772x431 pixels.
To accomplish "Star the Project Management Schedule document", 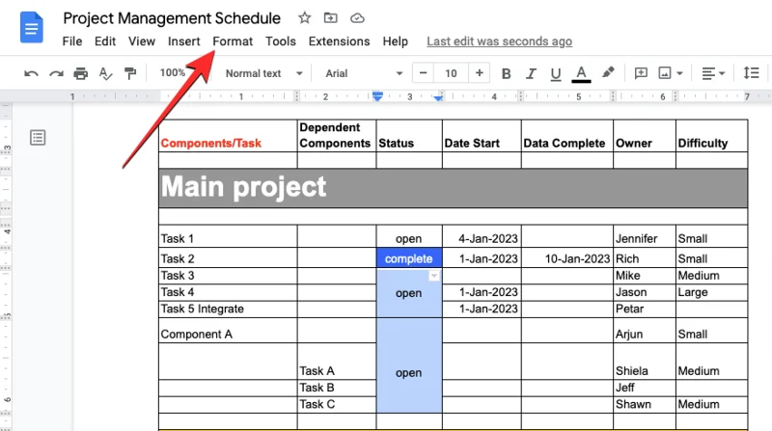I will click(305, 18).
